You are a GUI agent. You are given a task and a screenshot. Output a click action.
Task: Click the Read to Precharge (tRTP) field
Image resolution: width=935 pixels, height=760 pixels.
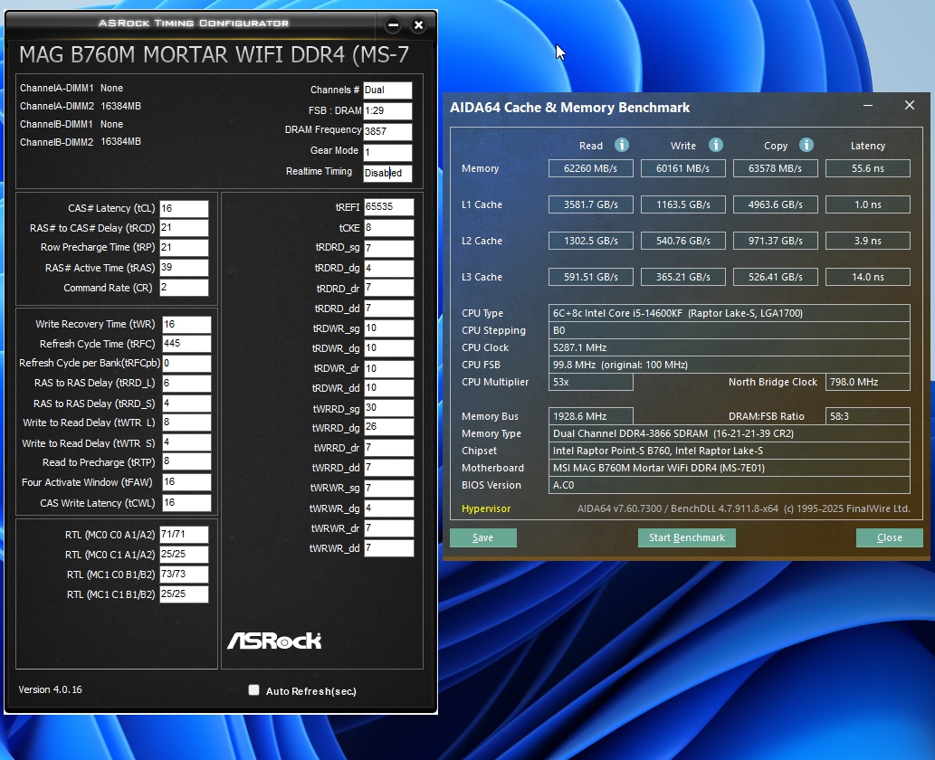[x=186, y=461]
